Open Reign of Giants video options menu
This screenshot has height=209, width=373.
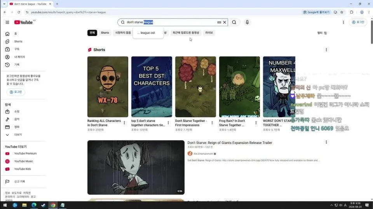(x=326, y=142)
